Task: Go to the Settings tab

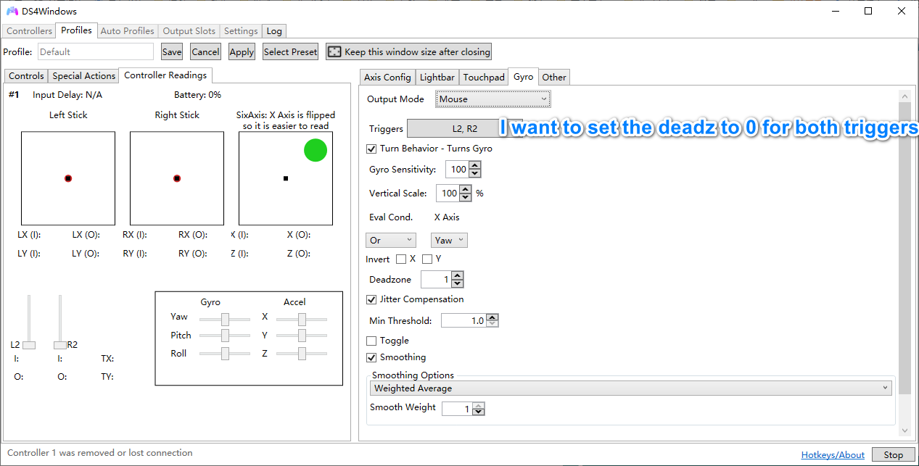Action: pos(241,31)
